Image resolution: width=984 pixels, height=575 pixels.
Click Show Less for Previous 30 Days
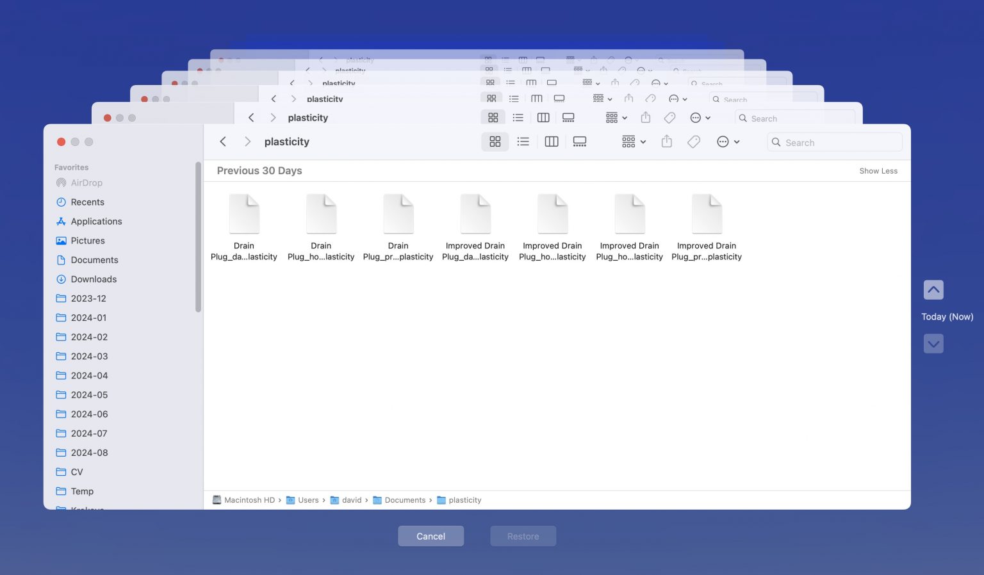(x=878, y=170)
